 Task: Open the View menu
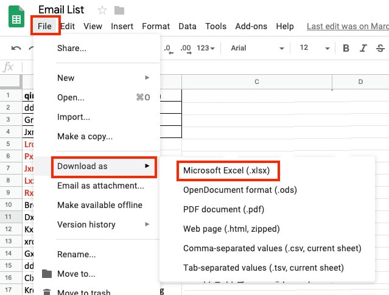93,26
